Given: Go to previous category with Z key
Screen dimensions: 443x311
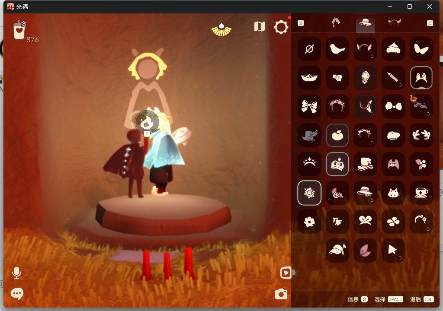Looking at the screenshot, I should coord(301,23).
